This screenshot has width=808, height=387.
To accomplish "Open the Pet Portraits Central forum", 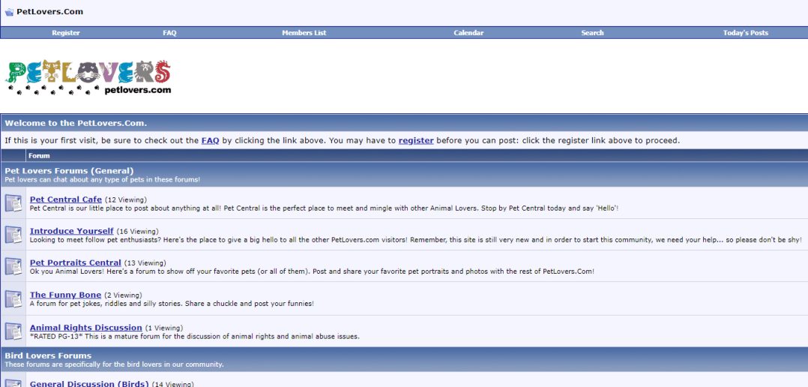I will pos(75,262).
